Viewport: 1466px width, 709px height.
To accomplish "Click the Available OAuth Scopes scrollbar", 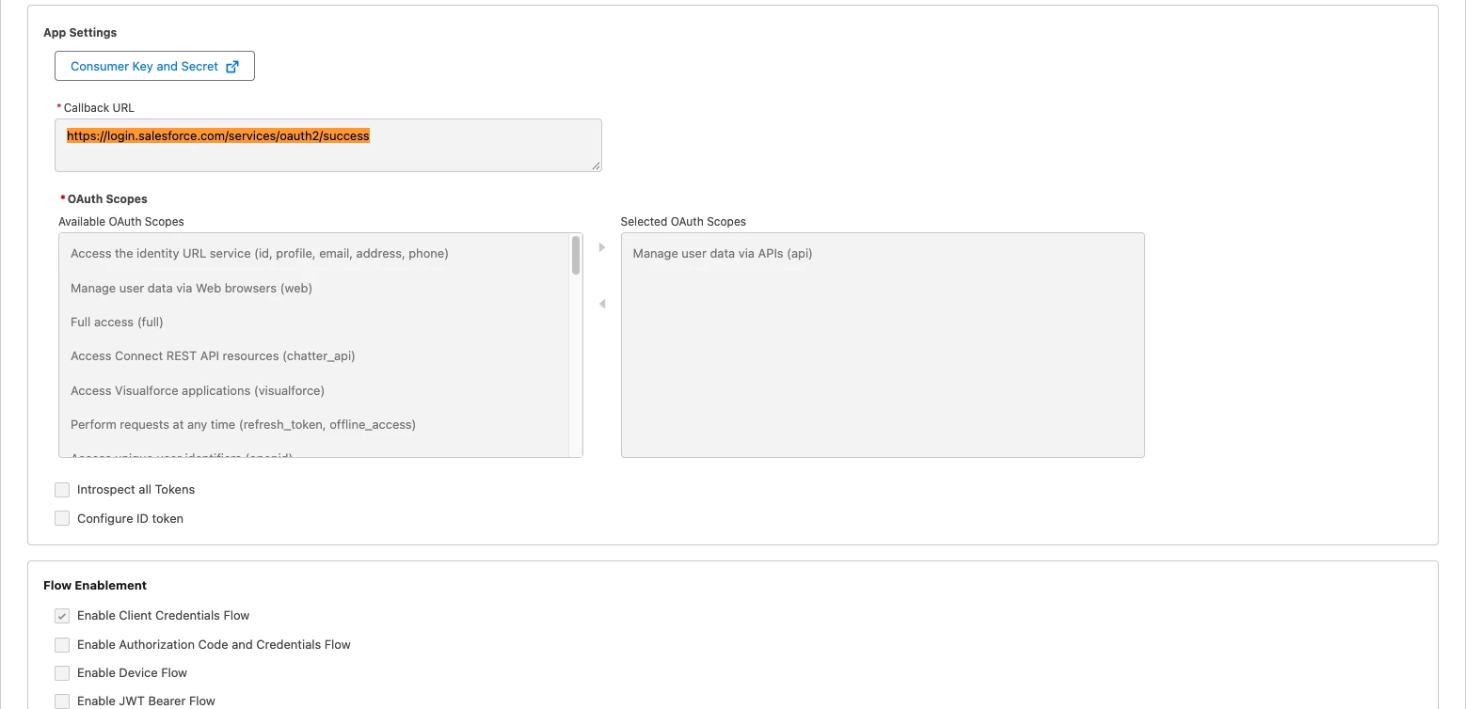I will coord(576,256).
